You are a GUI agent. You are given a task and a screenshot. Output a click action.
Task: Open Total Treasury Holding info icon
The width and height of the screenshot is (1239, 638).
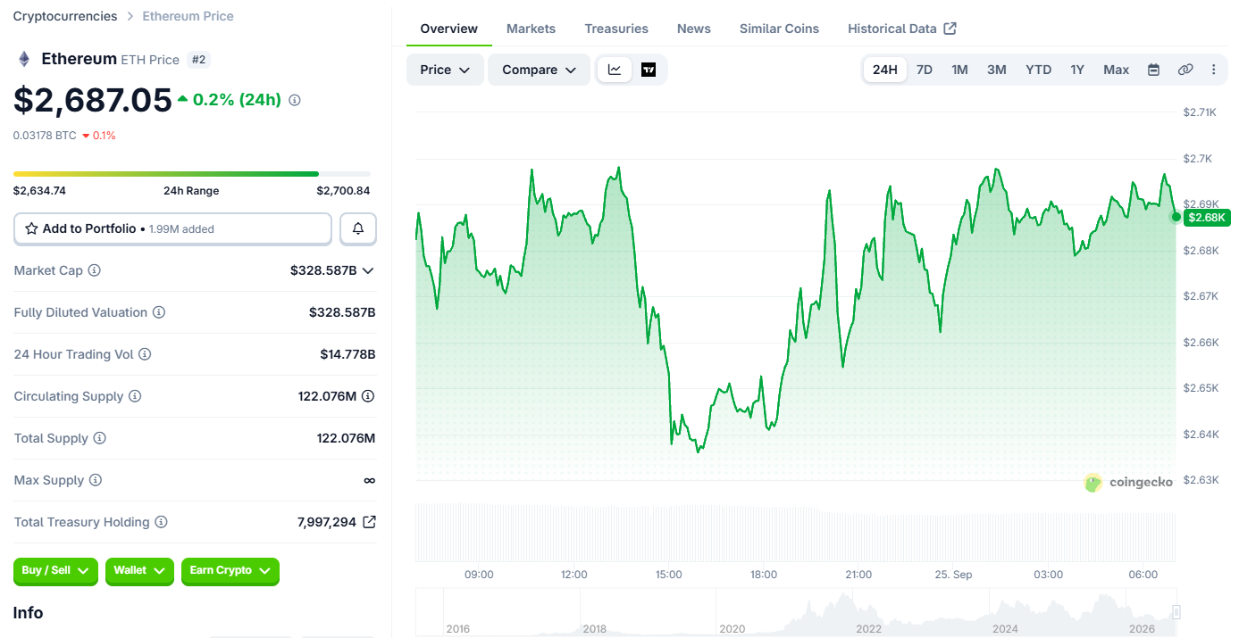[x=161, y=522]
